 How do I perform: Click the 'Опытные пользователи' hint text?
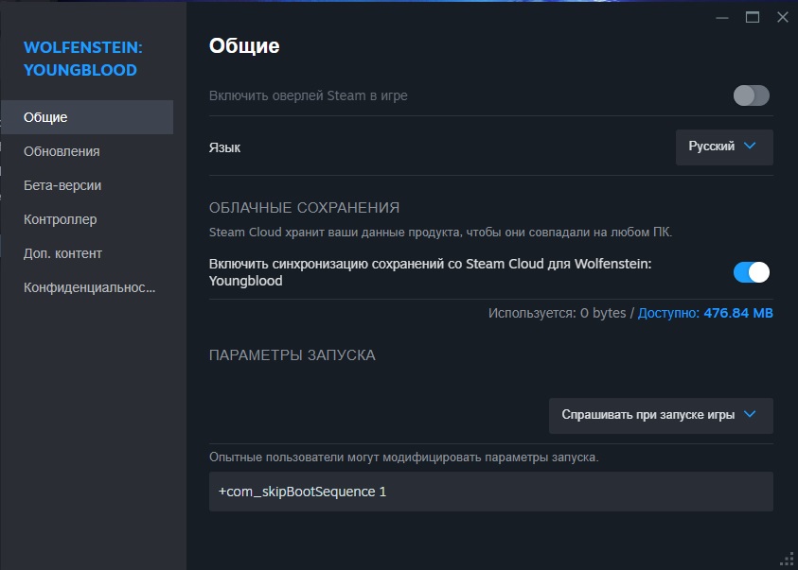pos(404,458)
